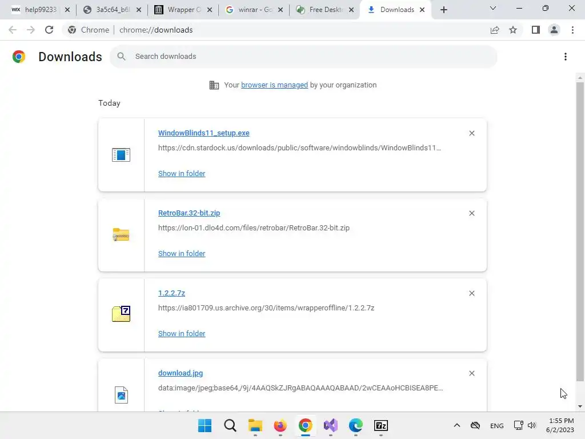Open File Explorer from the taskbar

[255, 425]
